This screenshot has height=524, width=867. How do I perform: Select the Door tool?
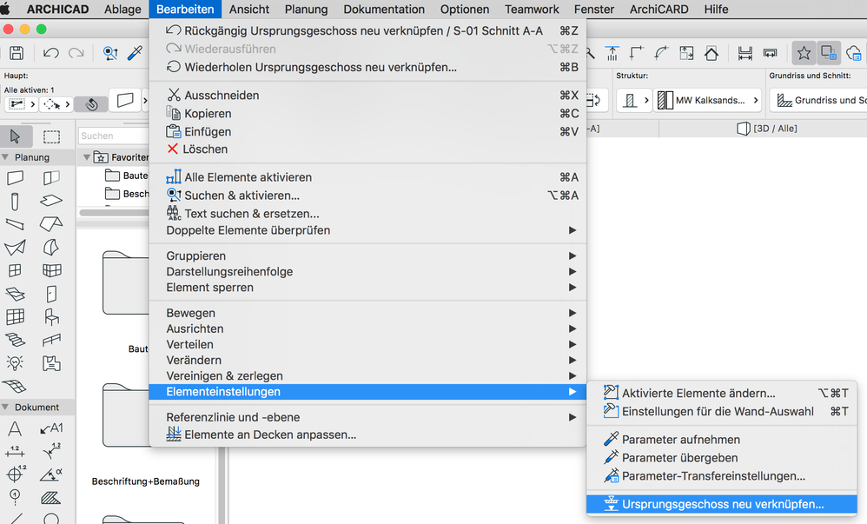[x=51, y=294]
